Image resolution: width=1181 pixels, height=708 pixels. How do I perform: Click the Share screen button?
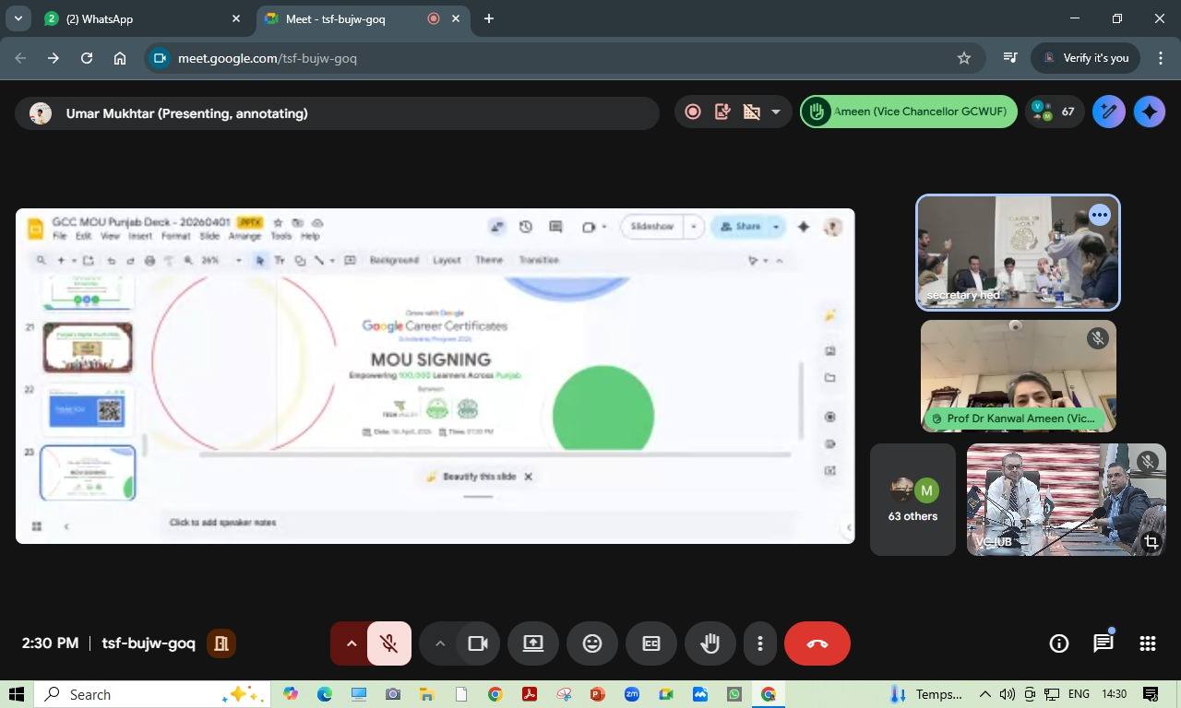point(533,643)
